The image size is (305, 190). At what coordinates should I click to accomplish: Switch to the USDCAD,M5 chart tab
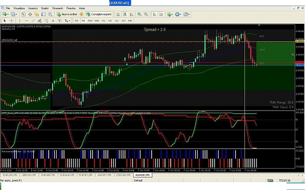[123, 175]
